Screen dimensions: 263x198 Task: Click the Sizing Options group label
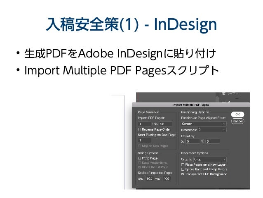148,153
